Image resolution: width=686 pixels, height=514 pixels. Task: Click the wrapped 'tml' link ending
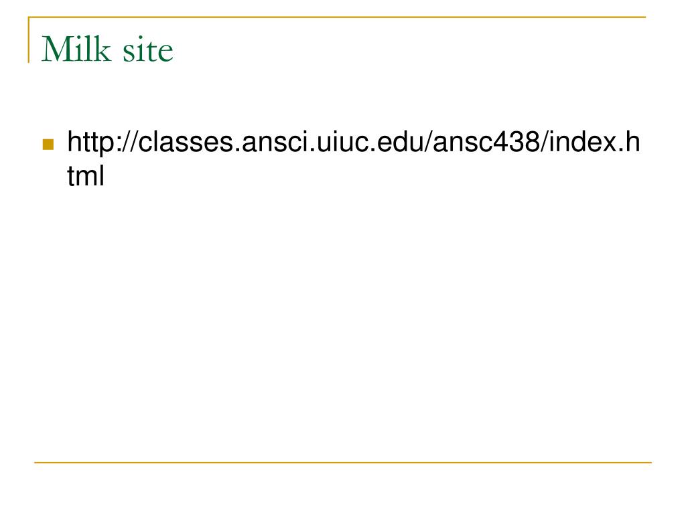click(86, 176)
